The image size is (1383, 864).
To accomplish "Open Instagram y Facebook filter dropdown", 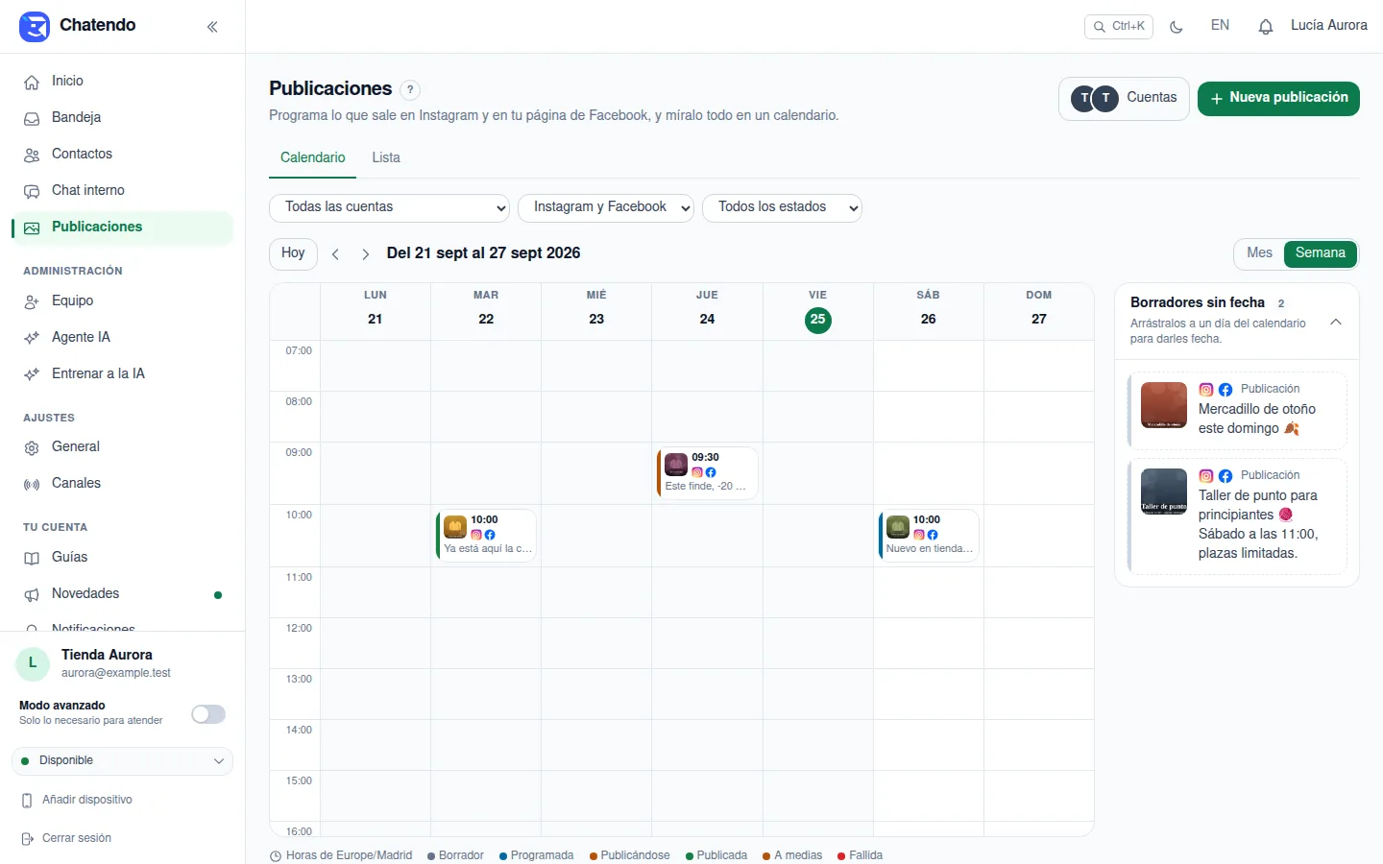I will coord(606,207).
